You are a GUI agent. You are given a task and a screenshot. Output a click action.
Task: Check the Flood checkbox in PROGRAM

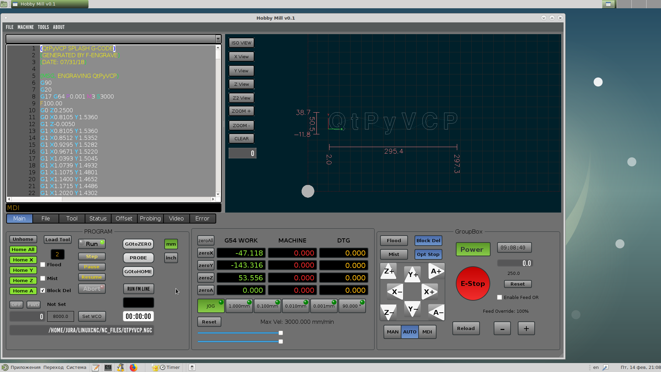43,265
